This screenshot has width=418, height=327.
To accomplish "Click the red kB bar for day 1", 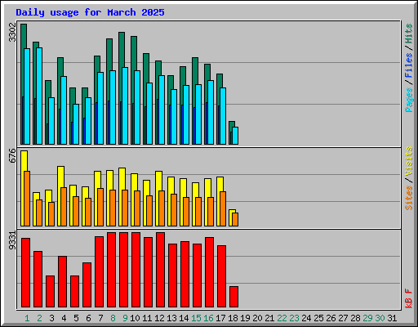I will tap(25, 273).
